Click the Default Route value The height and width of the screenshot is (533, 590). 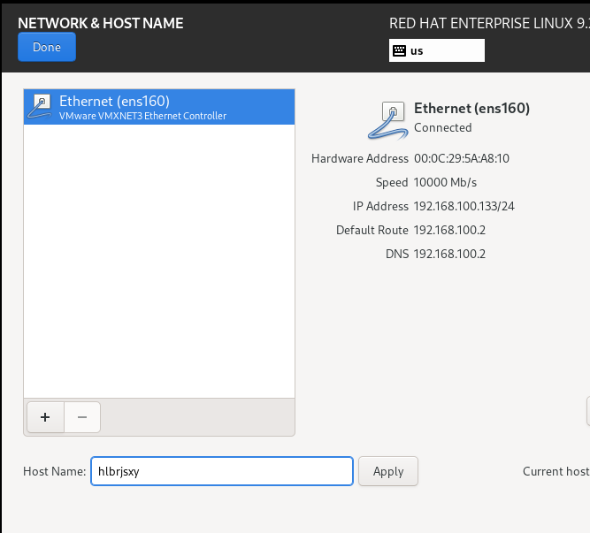(449, 230)
